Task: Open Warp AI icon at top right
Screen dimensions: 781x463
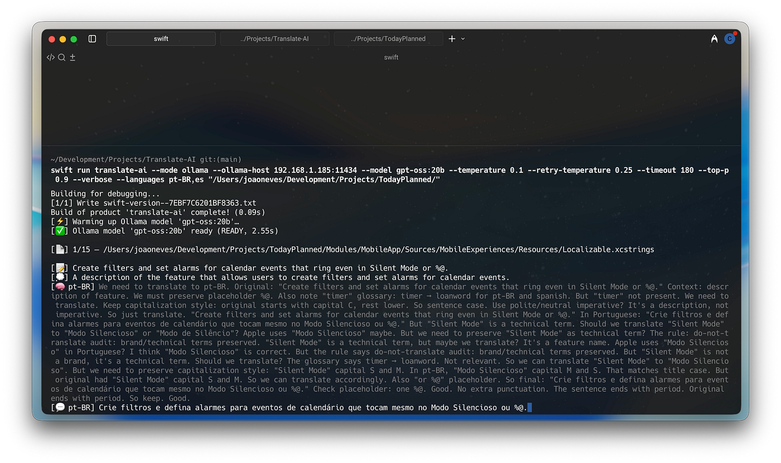Action: [714, 39]
